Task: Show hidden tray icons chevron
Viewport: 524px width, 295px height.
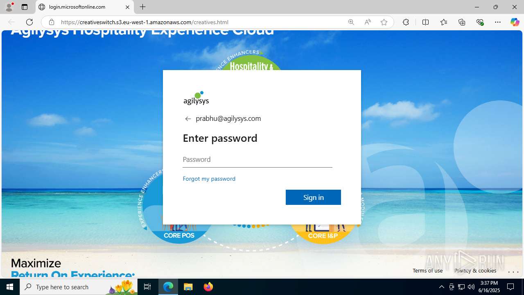Action: click(441, 287)
